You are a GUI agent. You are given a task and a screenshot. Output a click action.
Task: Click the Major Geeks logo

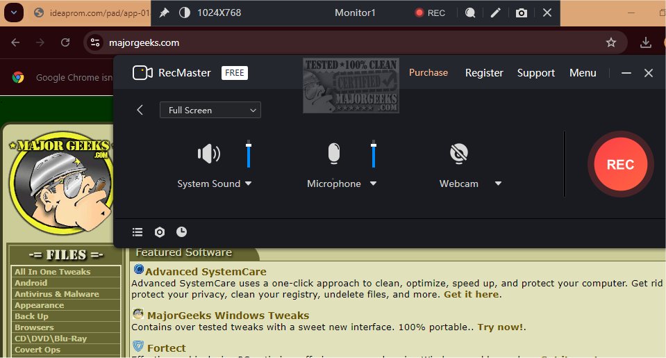[61, 183]
